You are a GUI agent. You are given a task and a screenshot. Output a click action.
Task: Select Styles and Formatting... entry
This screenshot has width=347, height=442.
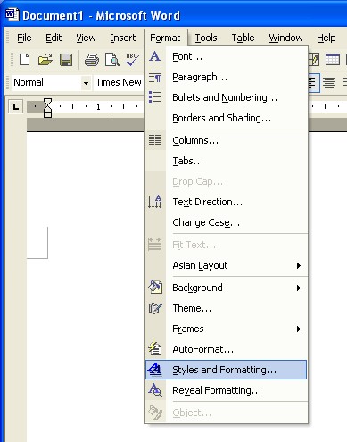[226, 370]
